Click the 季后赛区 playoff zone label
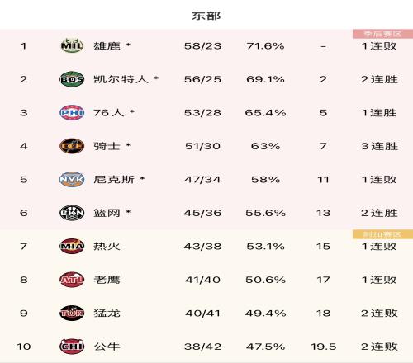Viewport: 413px width, 363px height. (382, 34)
